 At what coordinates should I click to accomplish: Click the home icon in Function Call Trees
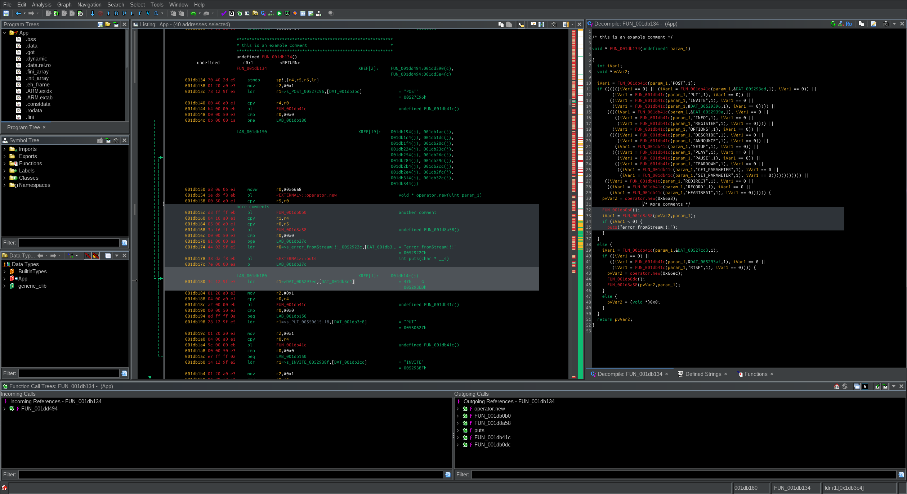[837, 386]
